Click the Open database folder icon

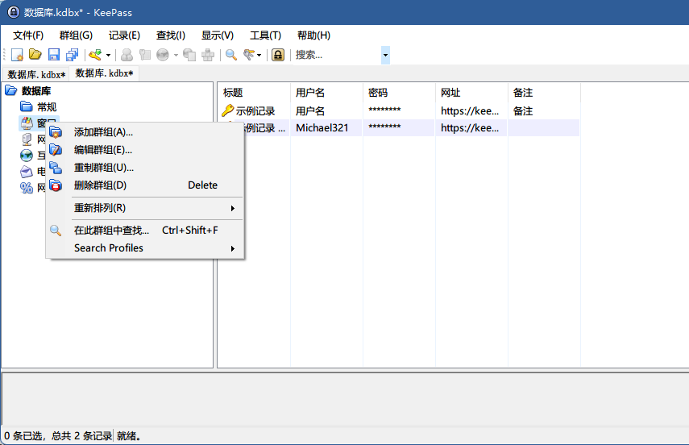(x=35, y=55)
